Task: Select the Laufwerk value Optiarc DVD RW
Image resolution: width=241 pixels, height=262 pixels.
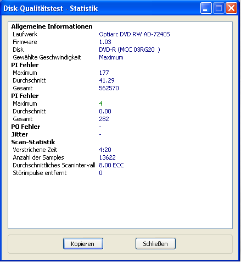Action: point(134,34)
